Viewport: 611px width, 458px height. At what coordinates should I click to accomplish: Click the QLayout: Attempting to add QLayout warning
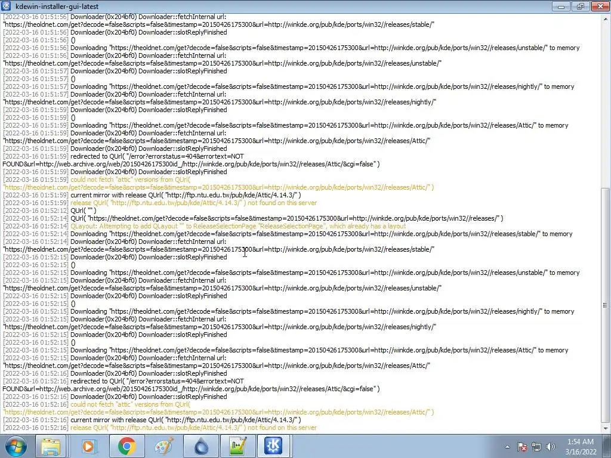tap(205, 226)
